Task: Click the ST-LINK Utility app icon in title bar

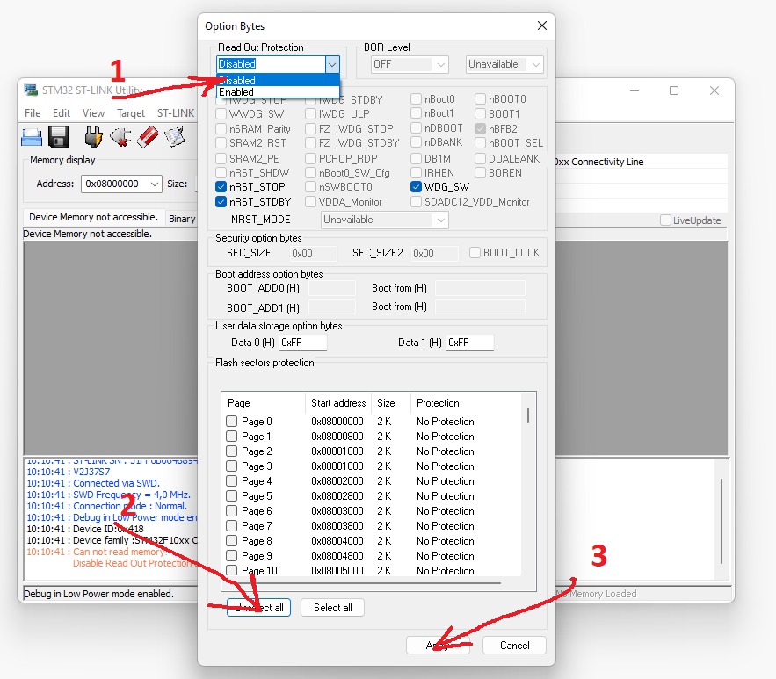Action: 31,90
